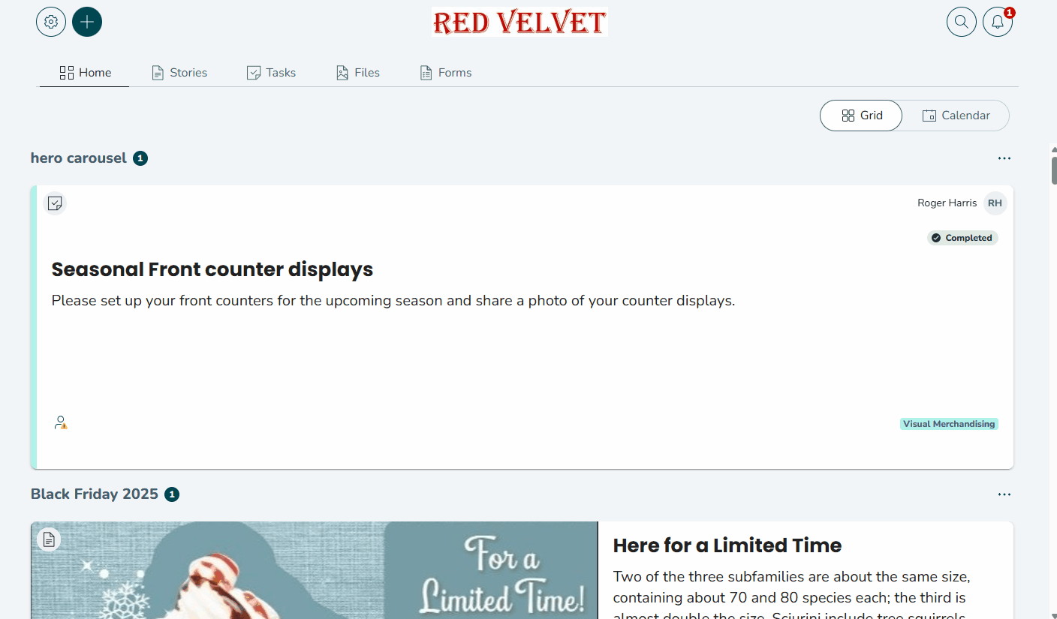This screenshot has width=1057, height=619.
Task: Open Seasonal Front counter displays title
Action: click(x=212, y=269)
